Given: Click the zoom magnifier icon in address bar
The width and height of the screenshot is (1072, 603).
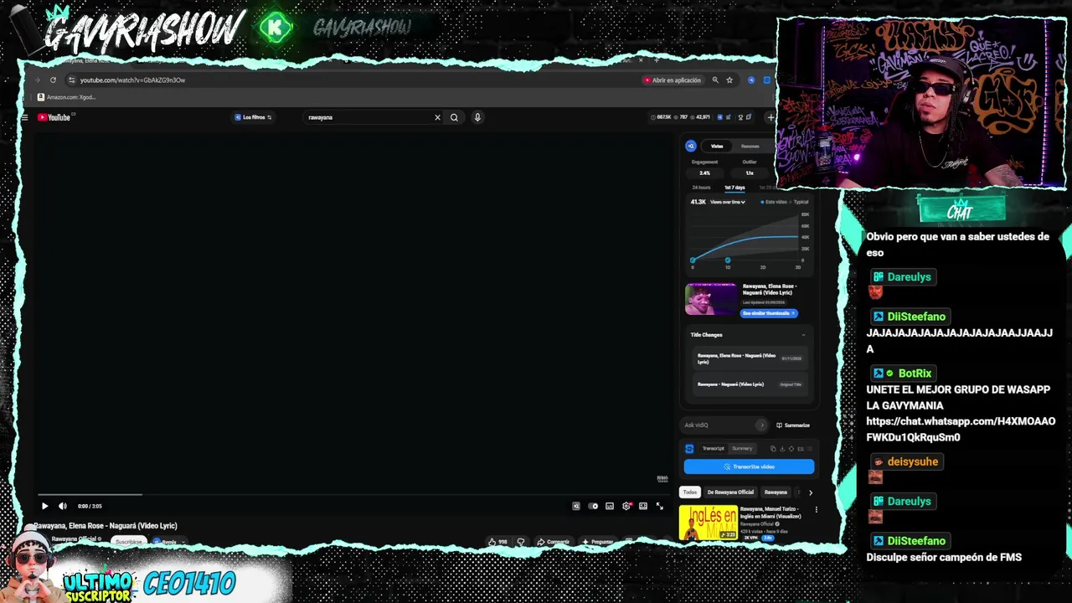Looking at the screenshot, I should (715, 80).
